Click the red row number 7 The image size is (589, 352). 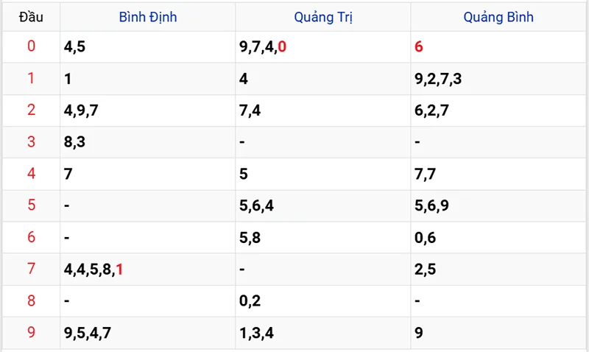coord(31,270)
